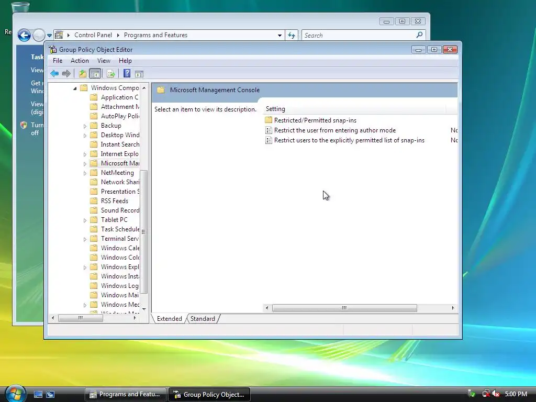
Task: Toggle the Show/Hide Console Tree icon
Action: click(95, 73)
